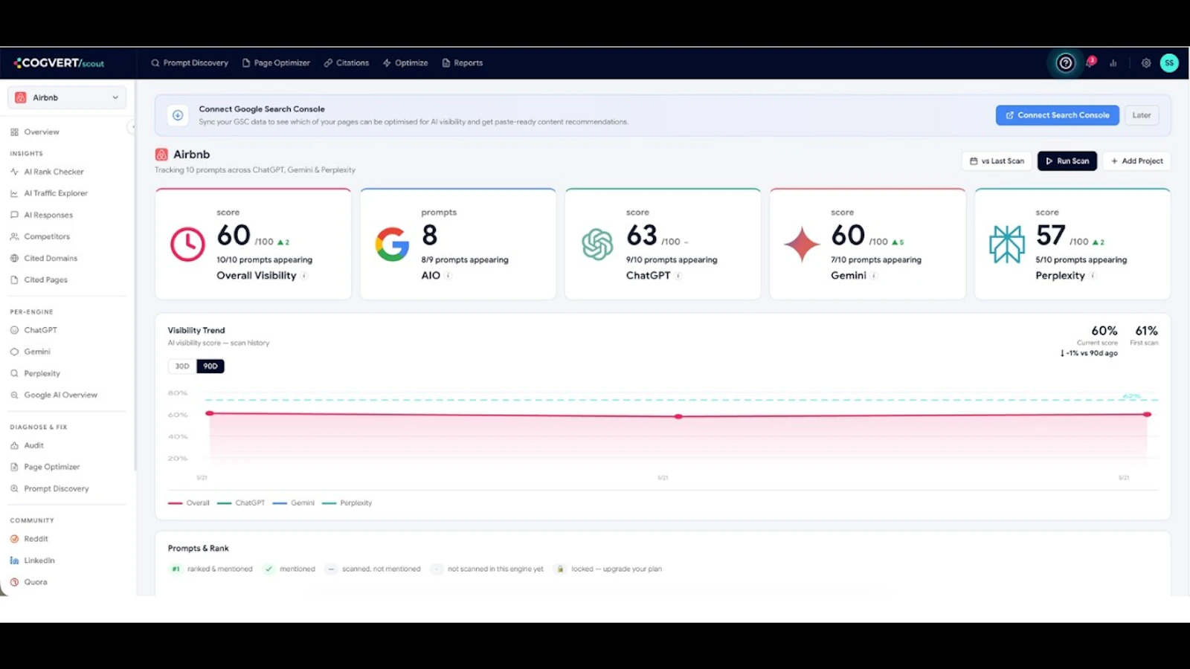Screen dimensions: 1190x669
Task: Toggle the Gemini series in chart legend
Action: coord(294,503)
